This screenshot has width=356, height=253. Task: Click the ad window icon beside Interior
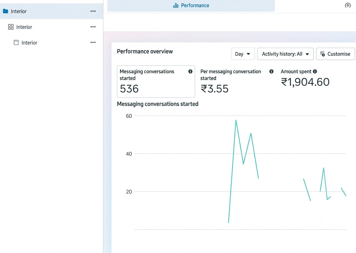pos(16,42)
